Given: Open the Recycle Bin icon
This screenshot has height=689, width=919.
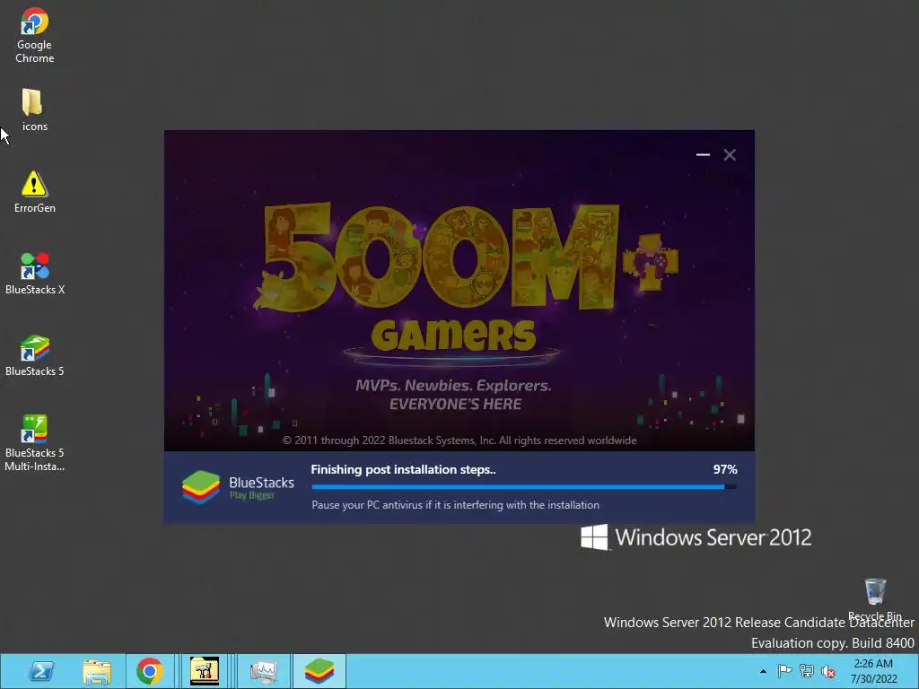Looking at the screenshot, I should [x=874, y=598].
